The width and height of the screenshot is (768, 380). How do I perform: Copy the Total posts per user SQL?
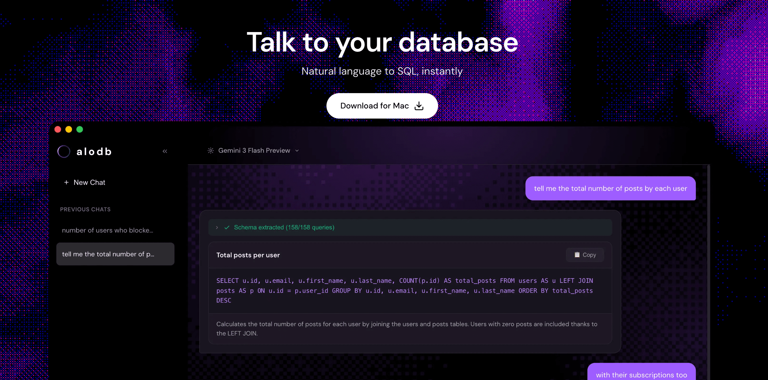pyautogui.click(x=585, y=255)
